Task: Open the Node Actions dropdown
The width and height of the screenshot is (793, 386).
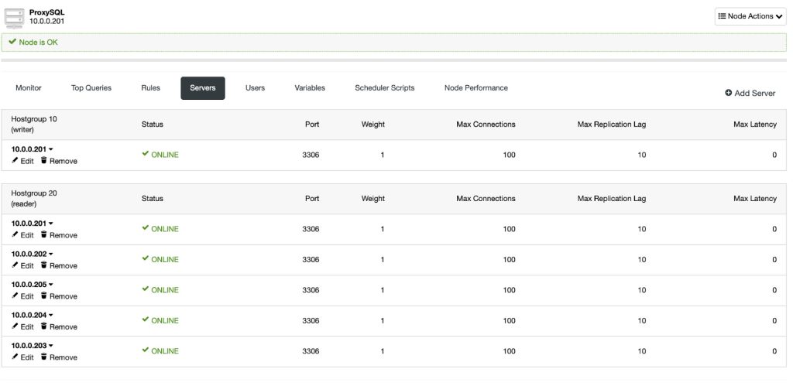Action: (750, 16)
